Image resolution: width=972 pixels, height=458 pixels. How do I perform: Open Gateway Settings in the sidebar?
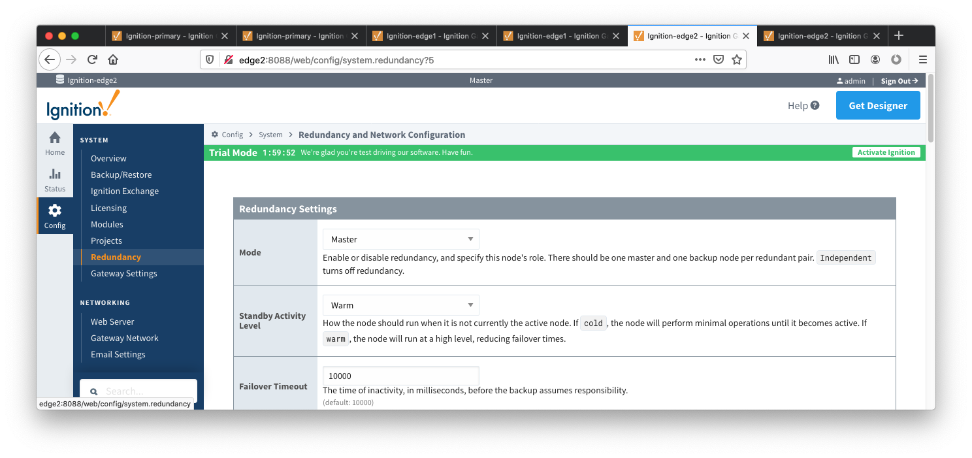tap(124, 273)
